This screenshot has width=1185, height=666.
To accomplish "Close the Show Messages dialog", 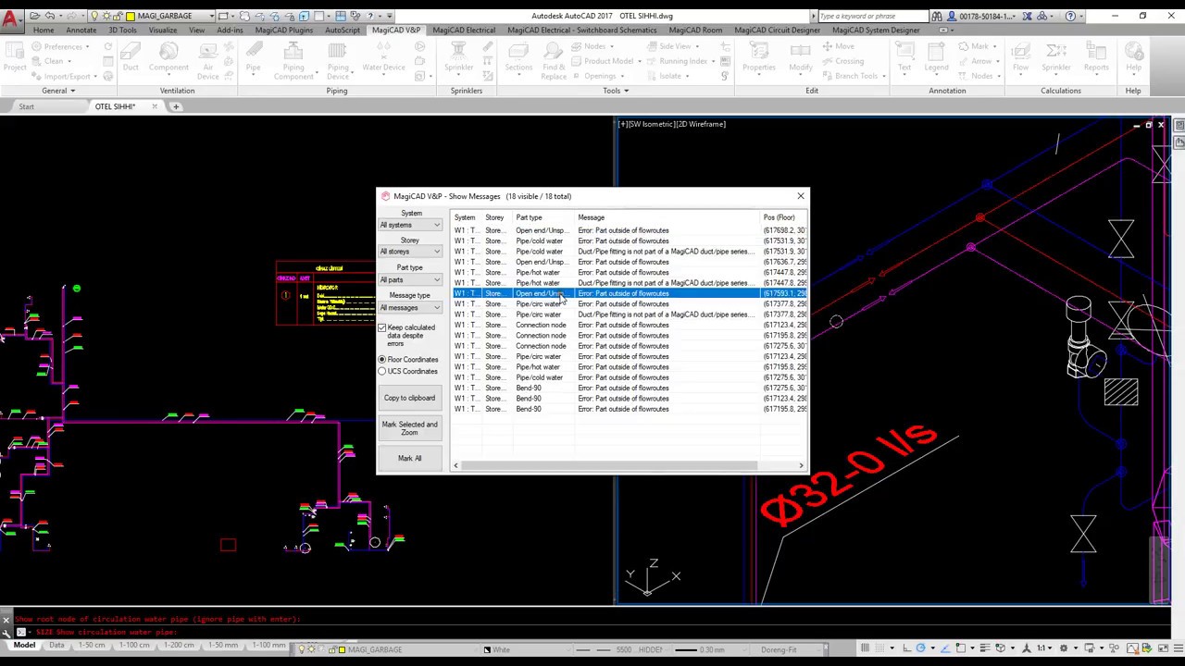I will click(801, 196).
